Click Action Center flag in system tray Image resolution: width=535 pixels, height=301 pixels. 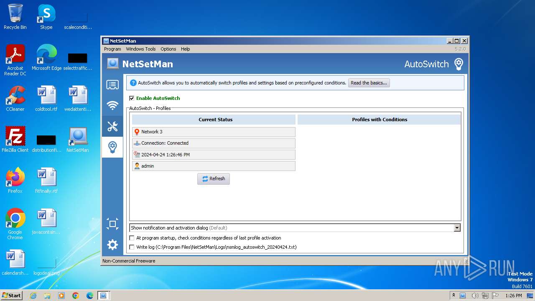(495, 296)
